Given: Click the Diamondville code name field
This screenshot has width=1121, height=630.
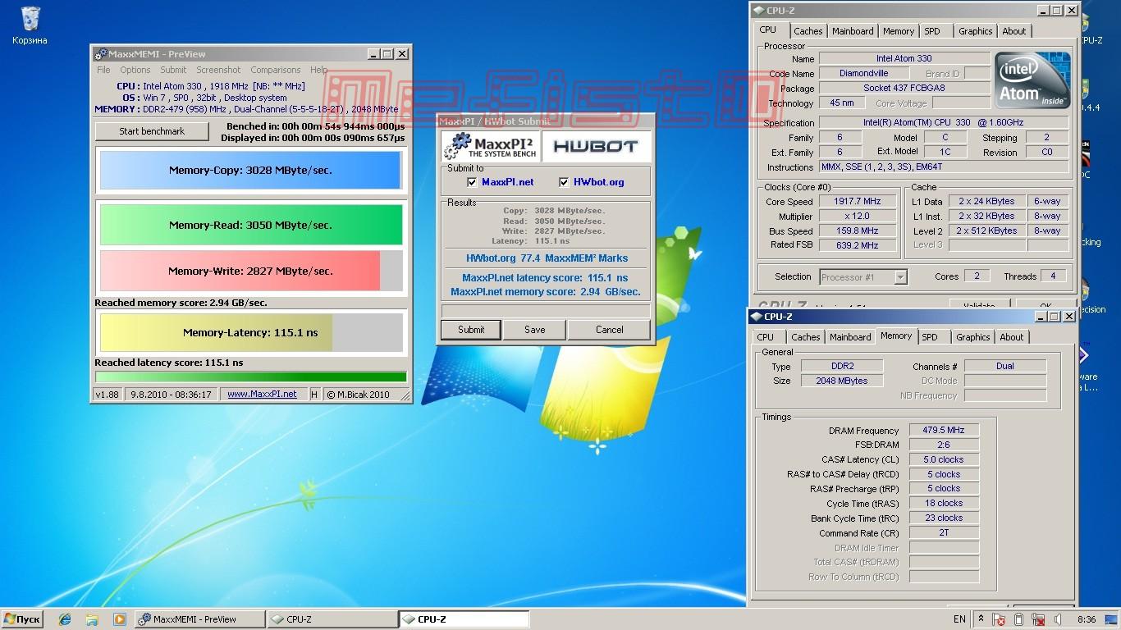Looking at the screenshot, I should 863,74.
